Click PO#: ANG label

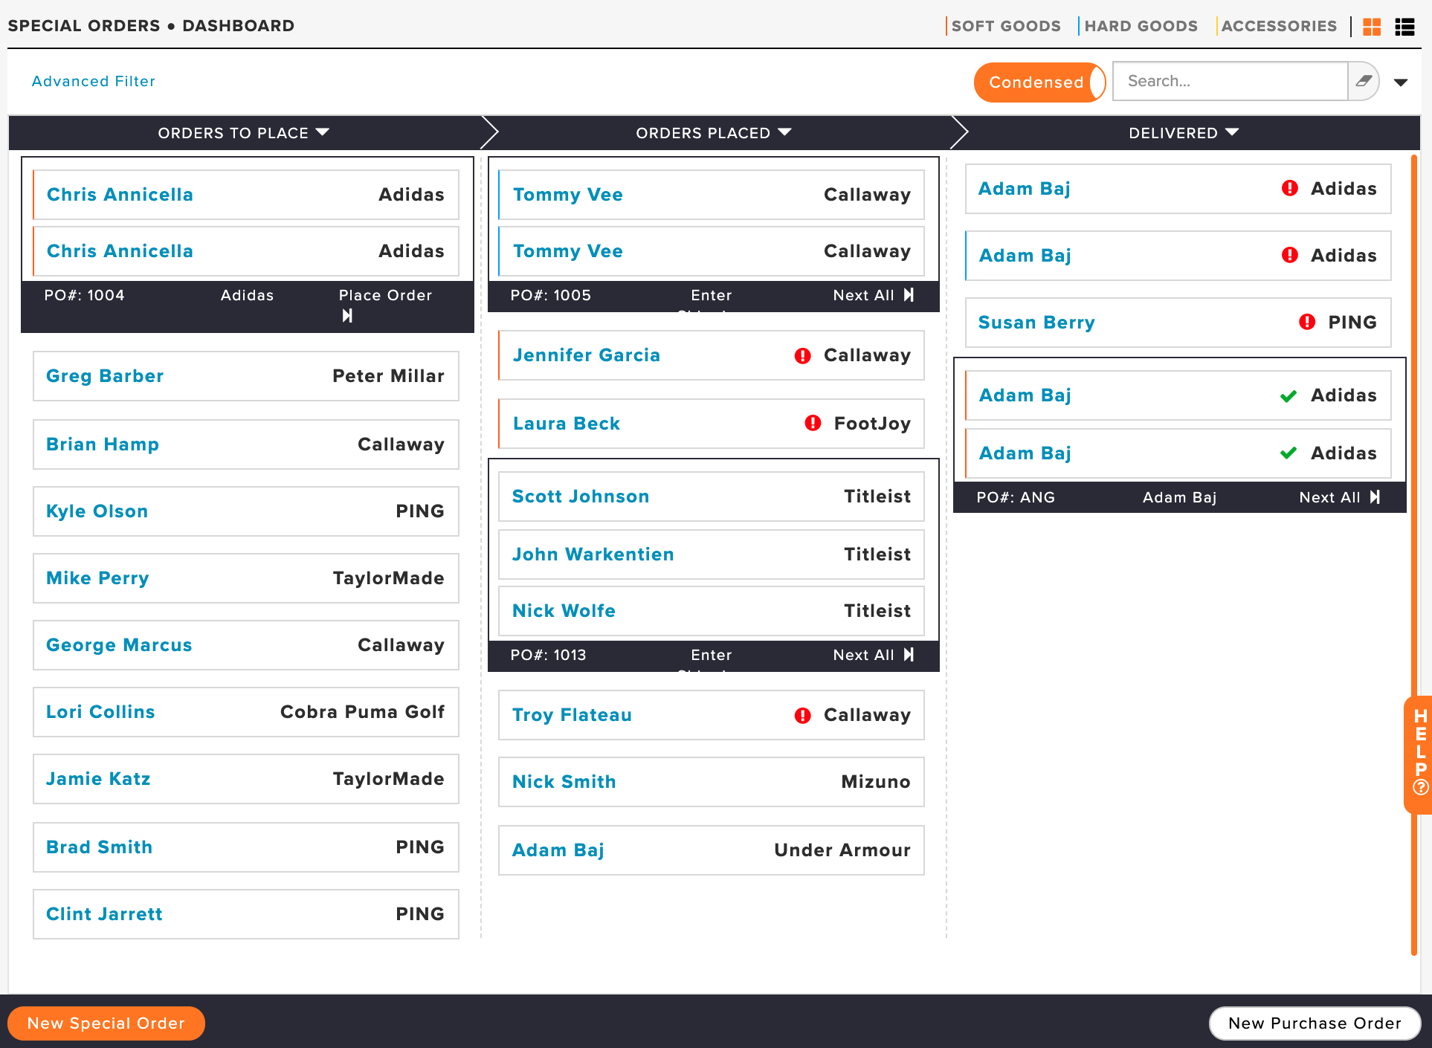[1016, 497]
